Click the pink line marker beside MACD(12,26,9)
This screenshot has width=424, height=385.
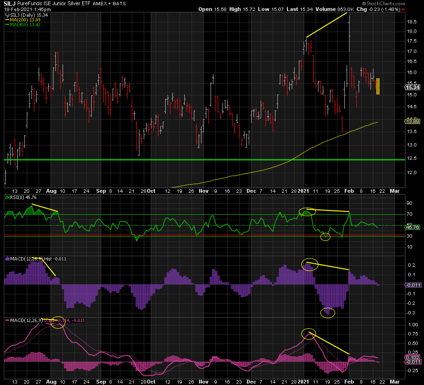click(x=7, y=321)
